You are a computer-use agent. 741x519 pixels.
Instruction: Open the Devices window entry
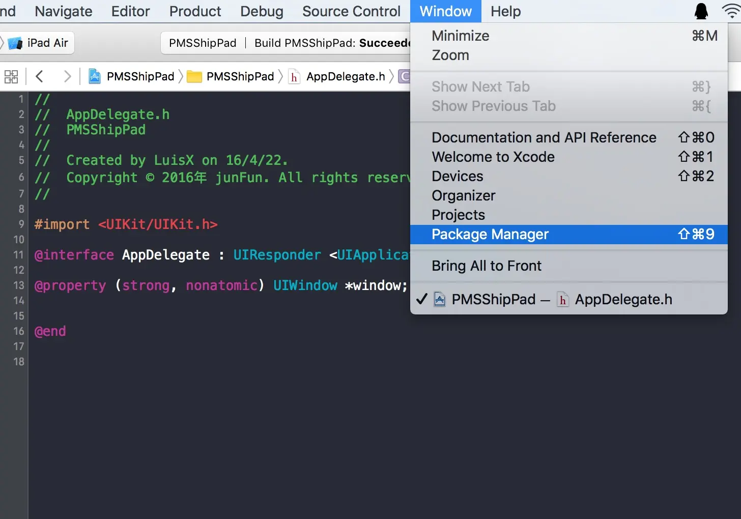click(x=569, y=176)
